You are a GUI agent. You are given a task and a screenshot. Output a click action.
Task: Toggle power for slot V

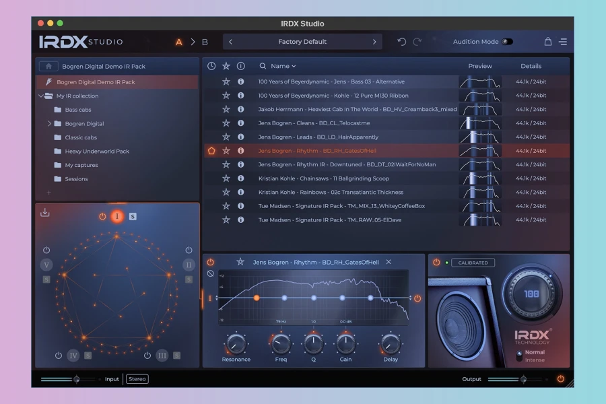pos(46,250)
